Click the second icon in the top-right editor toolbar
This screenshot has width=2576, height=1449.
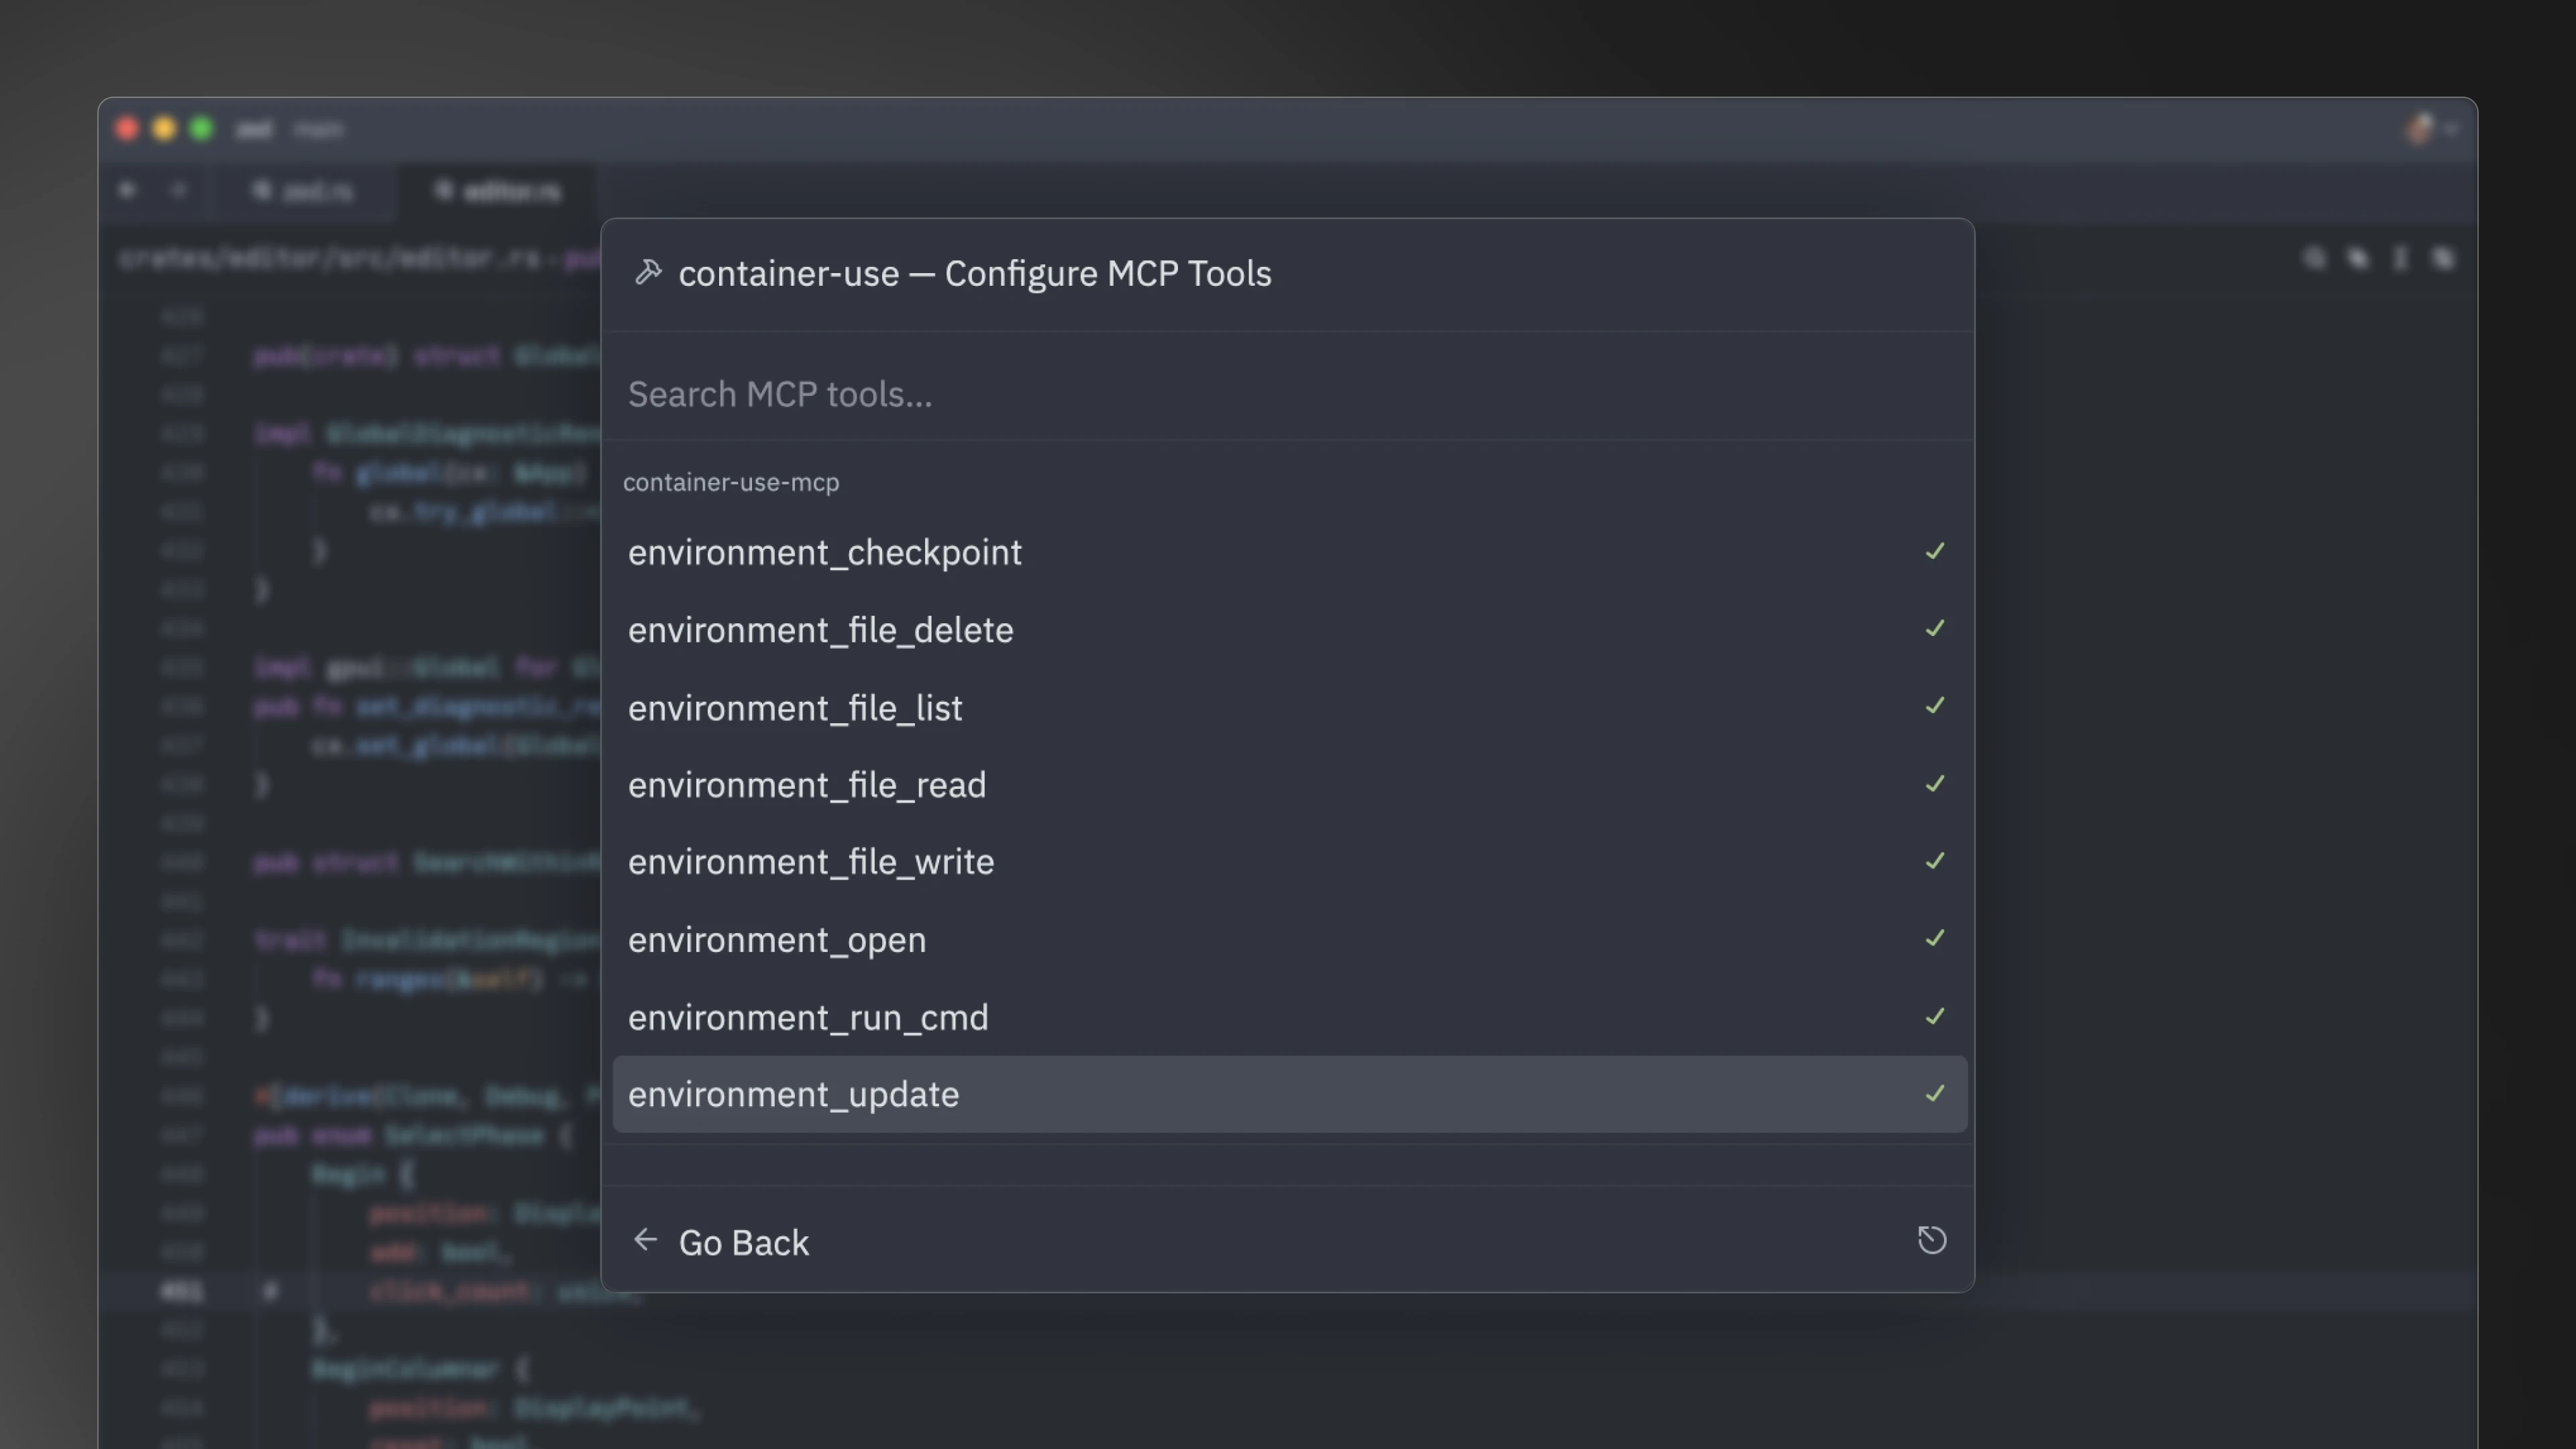2358,257
